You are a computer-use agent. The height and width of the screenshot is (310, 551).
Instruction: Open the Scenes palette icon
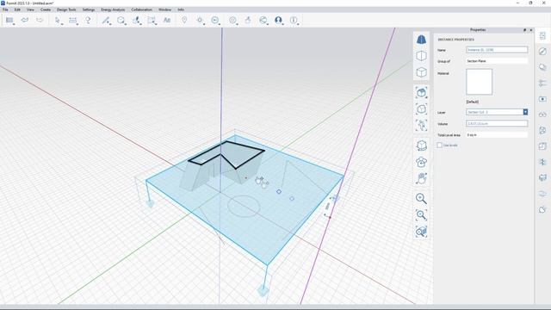pyautogui.click(x=542, y=99)
